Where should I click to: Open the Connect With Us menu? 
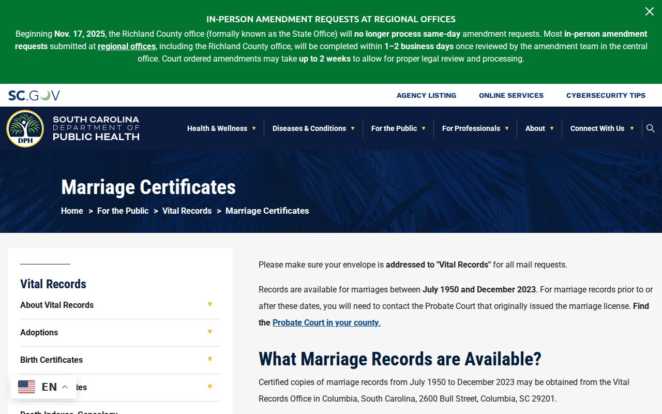[x=597, y=128]
